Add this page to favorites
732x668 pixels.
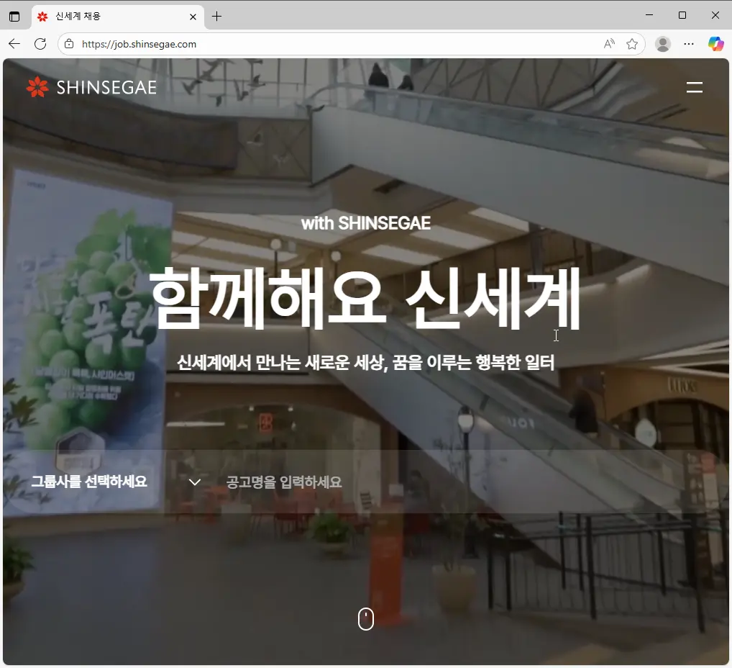[632, 44]
